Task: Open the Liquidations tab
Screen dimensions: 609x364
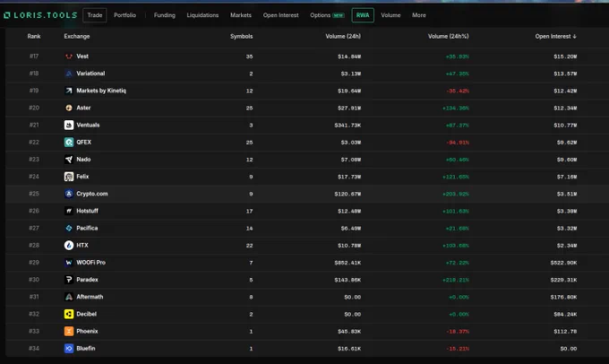Action: click(202, 15)
